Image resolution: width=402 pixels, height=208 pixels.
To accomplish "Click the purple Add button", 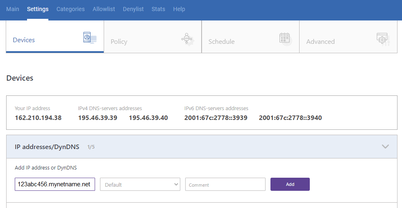I will click(290, 184).
